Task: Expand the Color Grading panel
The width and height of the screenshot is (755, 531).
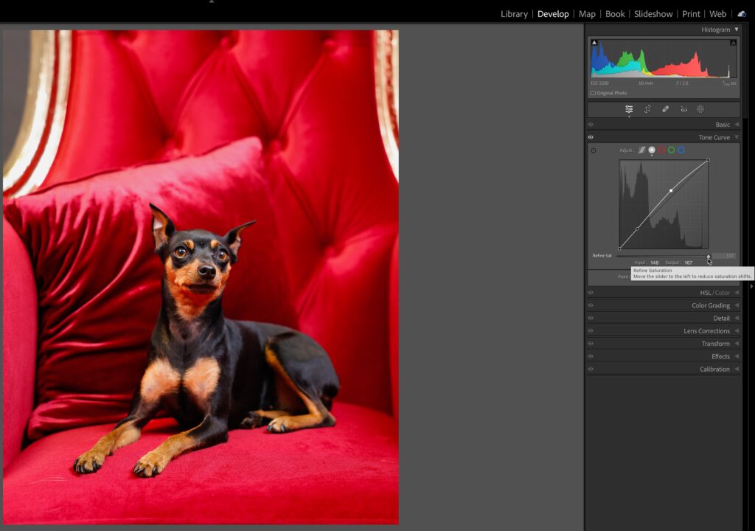Action: pyautogui.click(x=710, y=305)
